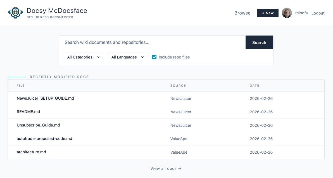Disable the Include repo files checkbox
Viewport: 333px width, 178px height.
coord(154,57)
